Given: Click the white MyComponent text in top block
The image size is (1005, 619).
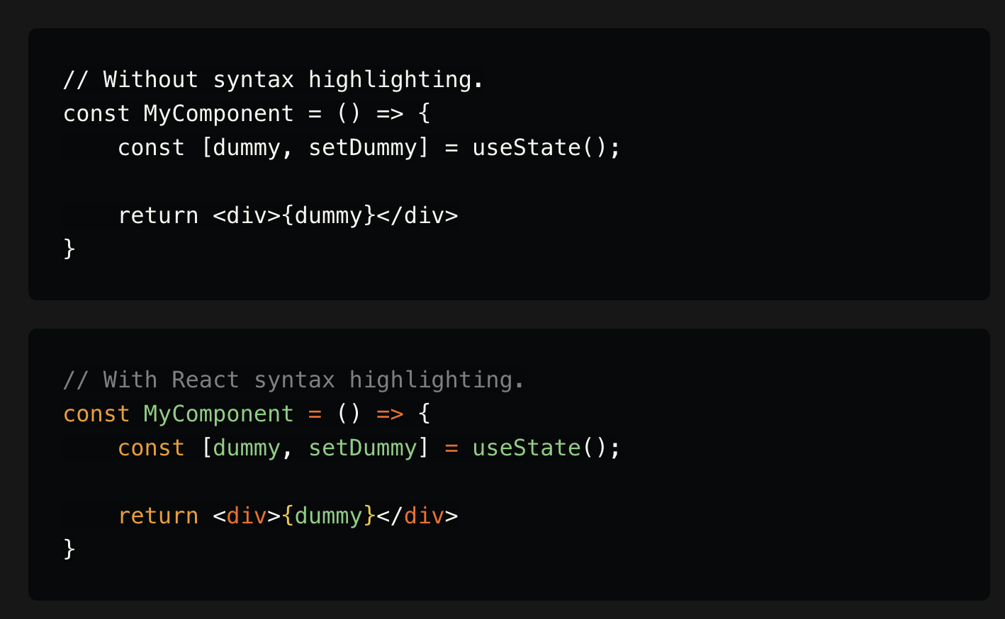Looking at the screenshot, I should click(218, 113).
